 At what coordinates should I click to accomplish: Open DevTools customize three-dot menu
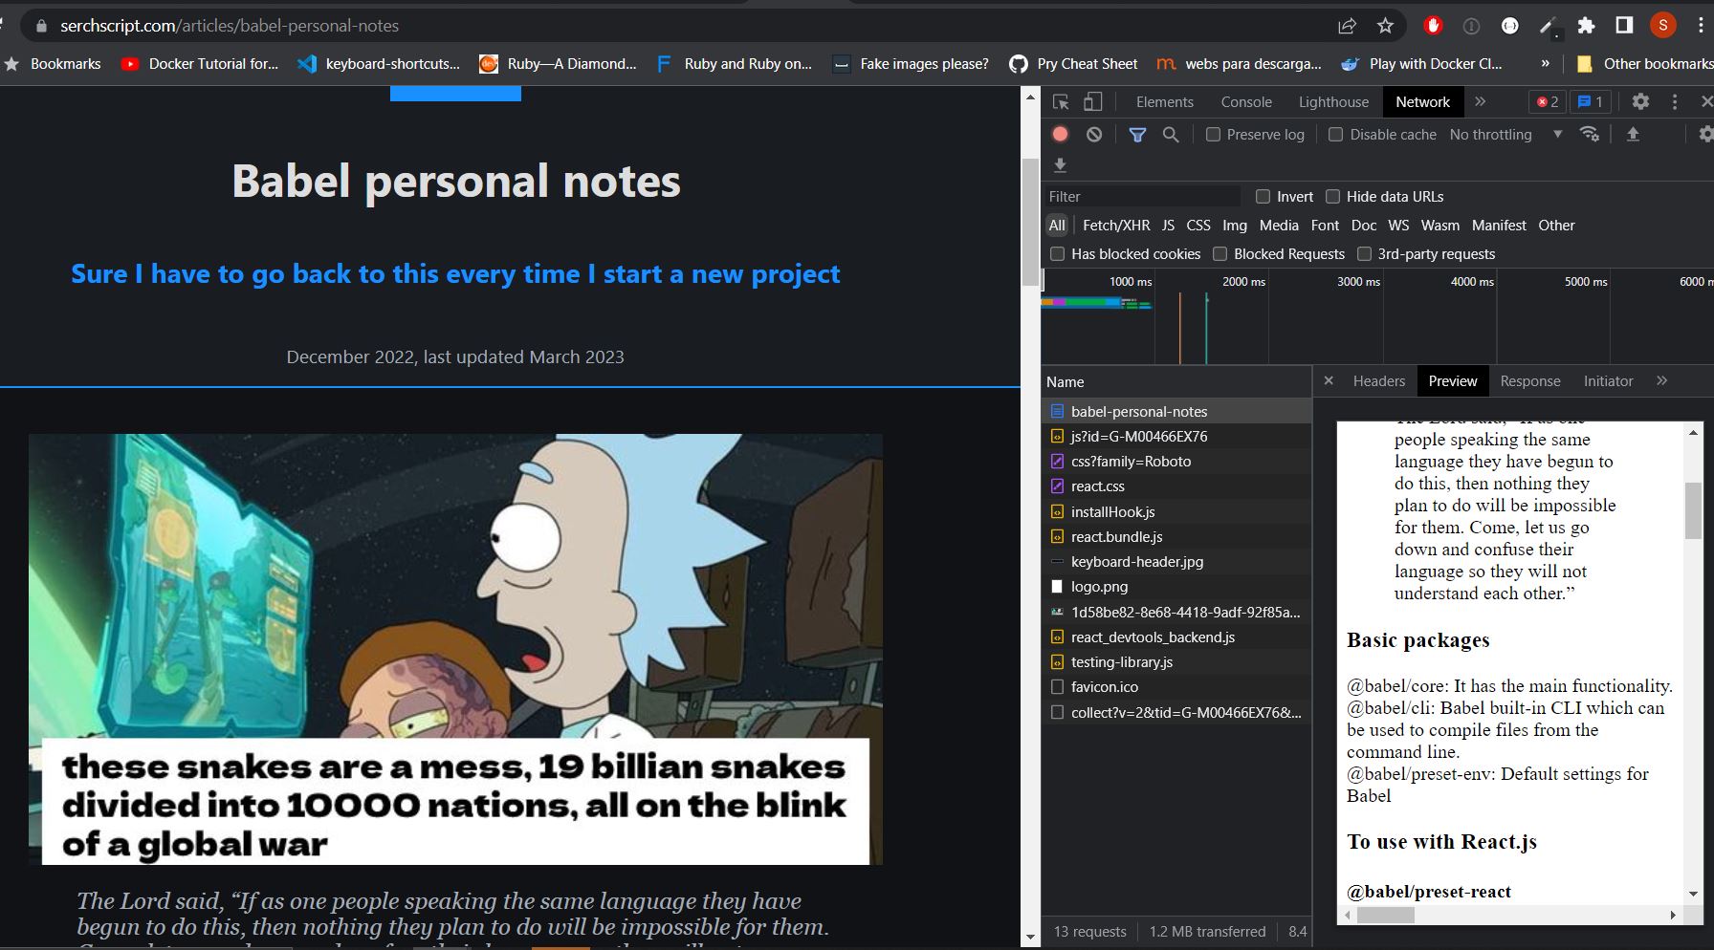[1675, 101]
